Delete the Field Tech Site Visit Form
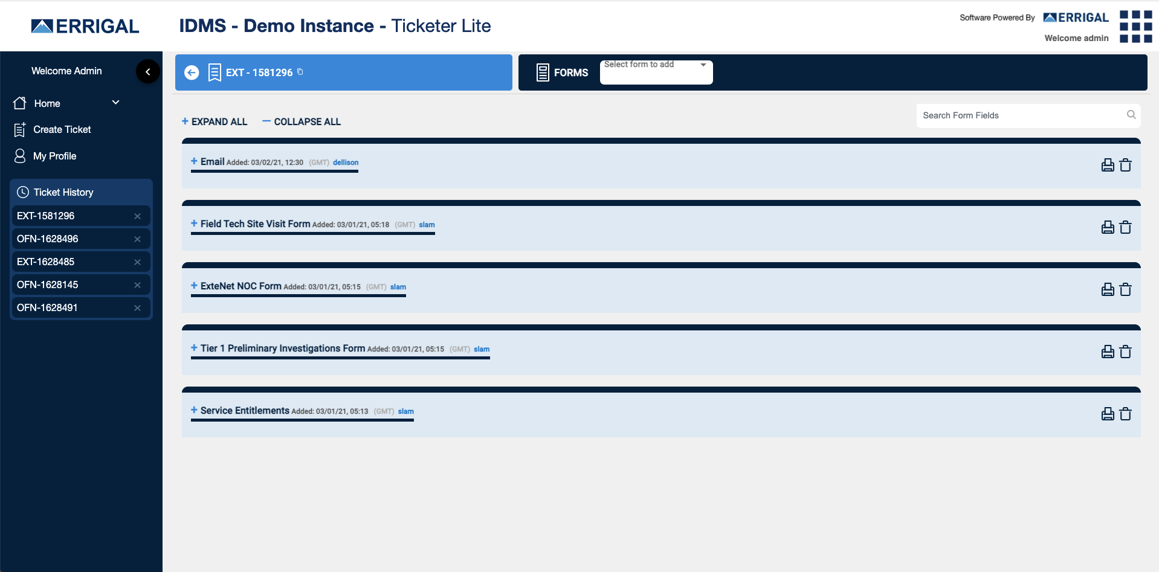The width and height of the screenshot is (1159, 572). [1125, 227]
